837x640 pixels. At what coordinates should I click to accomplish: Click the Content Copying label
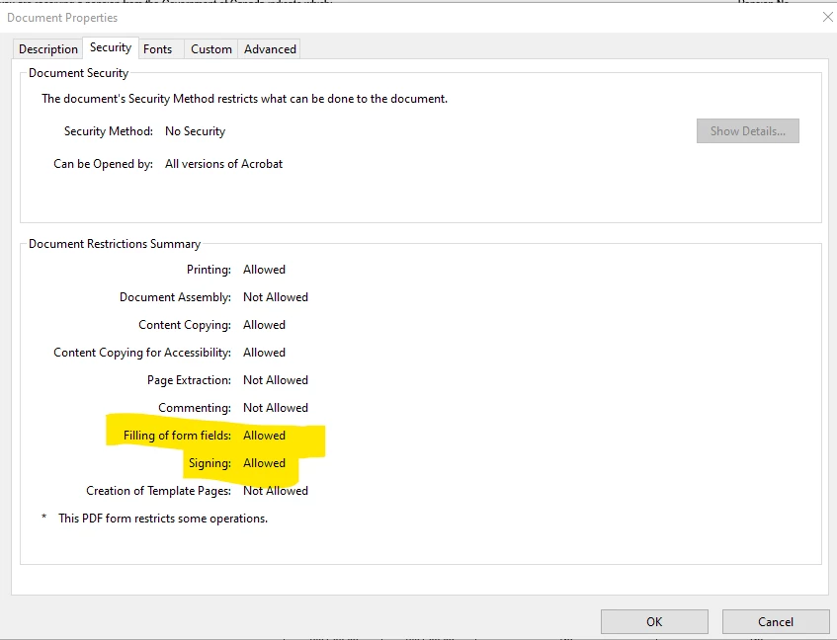coord(185,325)
